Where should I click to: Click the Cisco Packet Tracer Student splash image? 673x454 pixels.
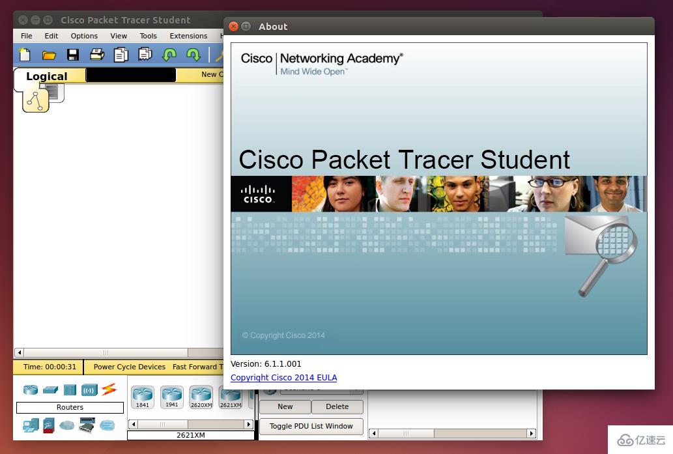click(439, 198)
